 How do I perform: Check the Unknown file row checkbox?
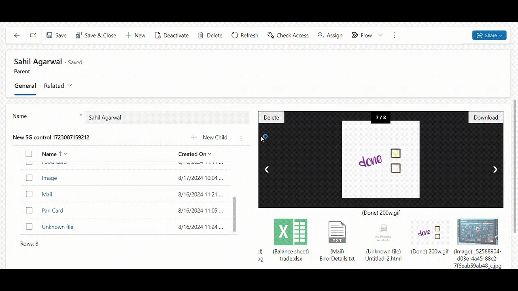tap(29, 227)
